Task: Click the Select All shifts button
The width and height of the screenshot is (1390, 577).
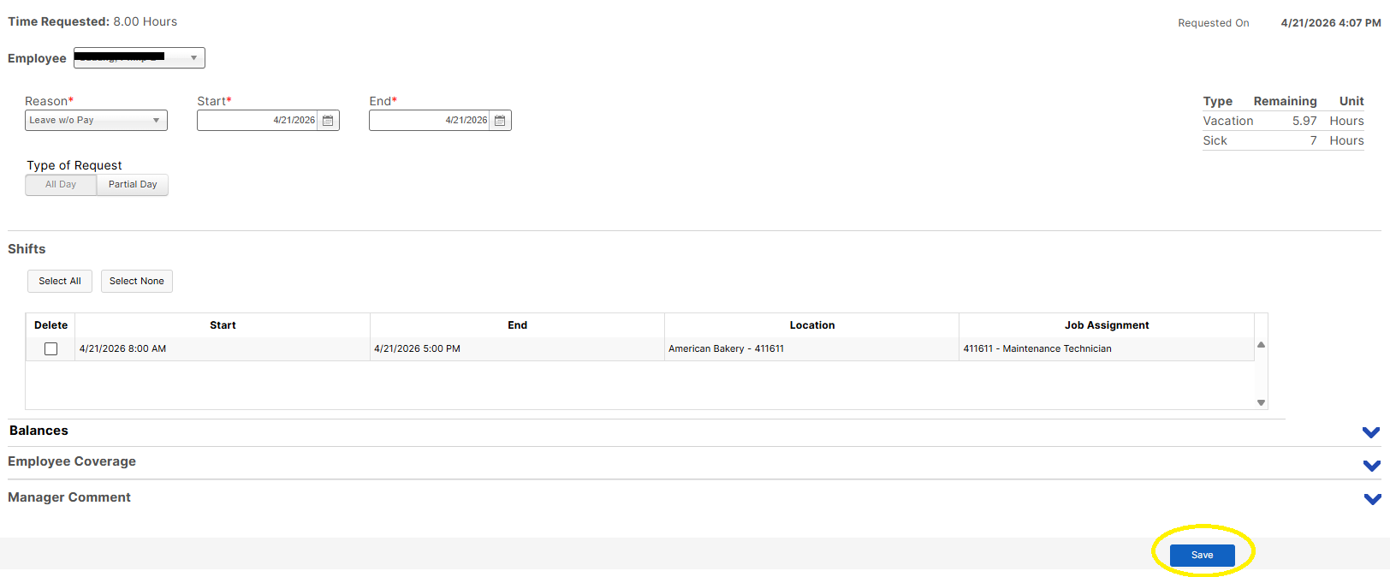Action: coord(60,281)
